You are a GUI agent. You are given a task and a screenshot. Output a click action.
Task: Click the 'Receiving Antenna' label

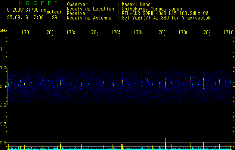coord(89,18)
